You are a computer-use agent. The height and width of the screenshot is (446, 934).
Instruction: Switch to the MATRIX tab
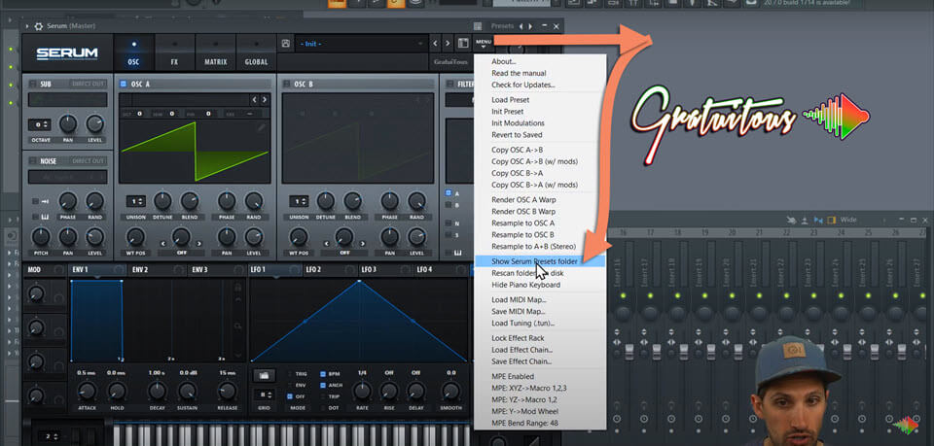(x=215, y=61)
